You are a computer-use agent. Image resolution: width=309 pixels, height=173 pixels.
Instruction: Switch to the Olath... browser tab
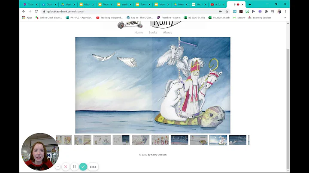click(49, 5)
